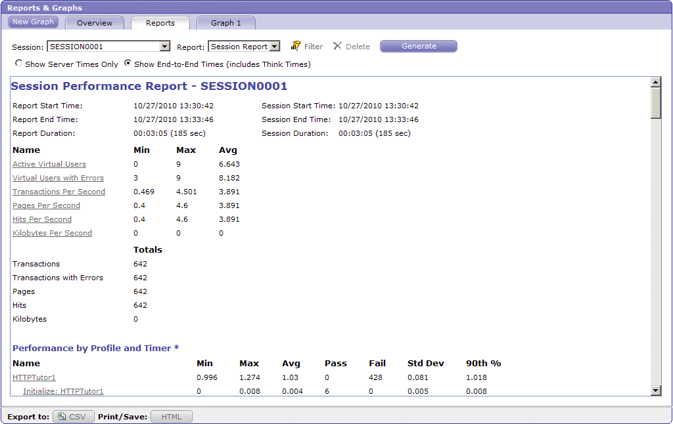This screenshot has width=673, height=424.
Task: Click the Std Dev column header
Action: (x=426, y=364)
